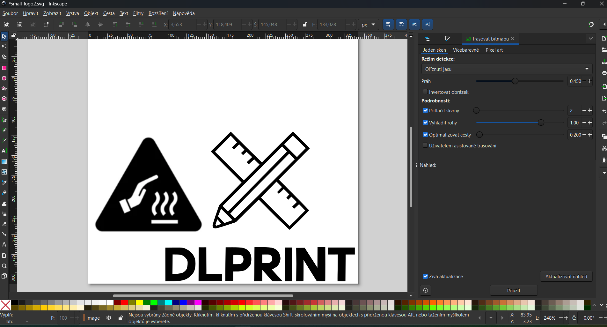Switch to the Vícebarevné tab

click(x=465, y=50)
